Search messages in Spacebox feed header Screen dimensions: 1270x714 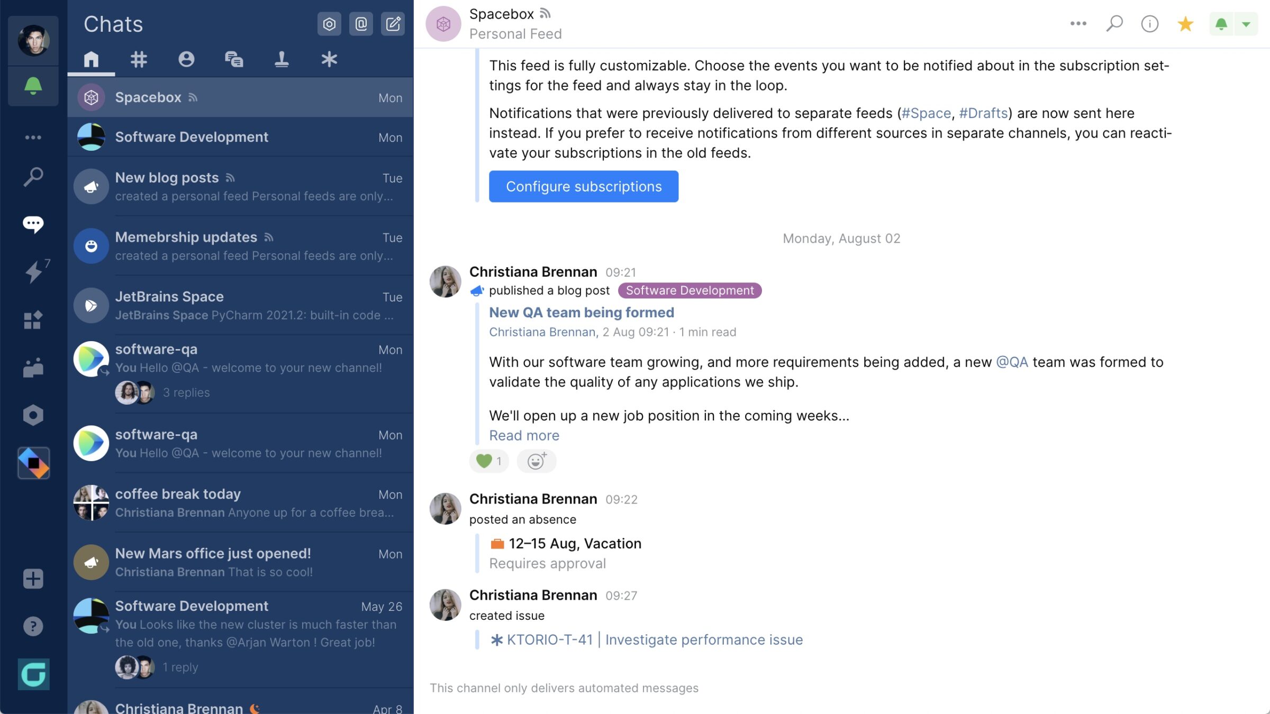click(x=1114, y=24)
